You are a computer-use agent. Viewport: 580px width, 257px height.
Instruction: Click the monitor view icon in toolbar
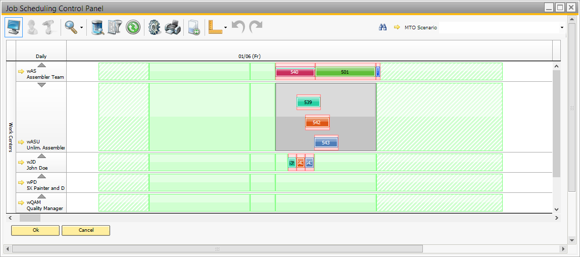(14, 27)
